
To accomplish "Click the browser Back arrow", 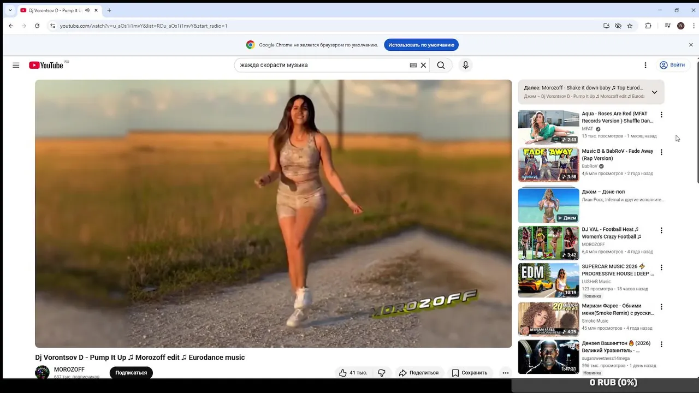I will 11,26.
